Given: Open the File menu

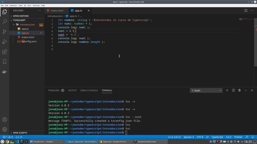Looking at the screenshot, I should (2, 6).
